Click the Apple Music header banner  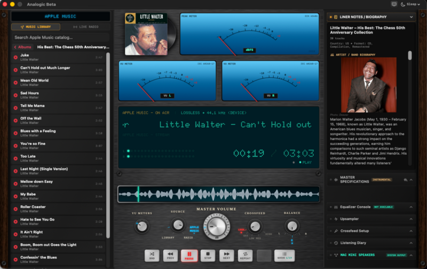tap(60, 17)
